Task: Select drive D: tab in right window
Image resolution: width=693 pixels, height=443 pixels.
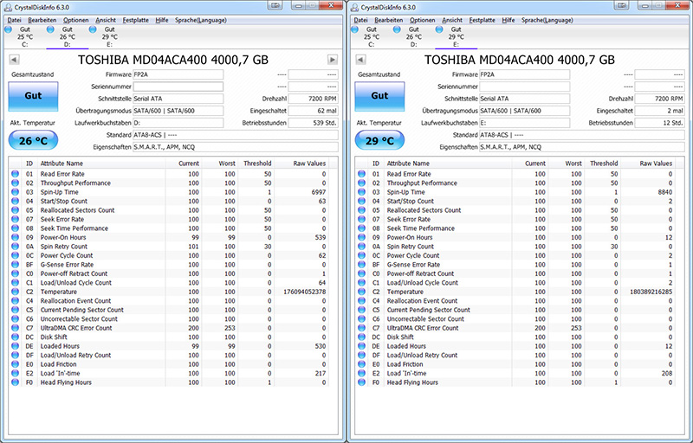Action: coord(414,36)
